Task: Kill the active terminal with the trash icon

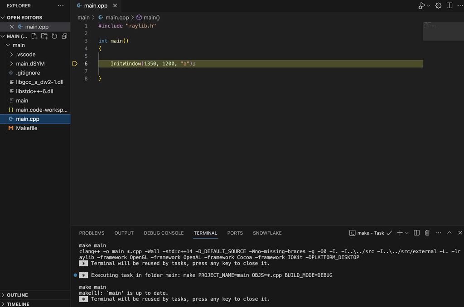Action: pos(427,232)
